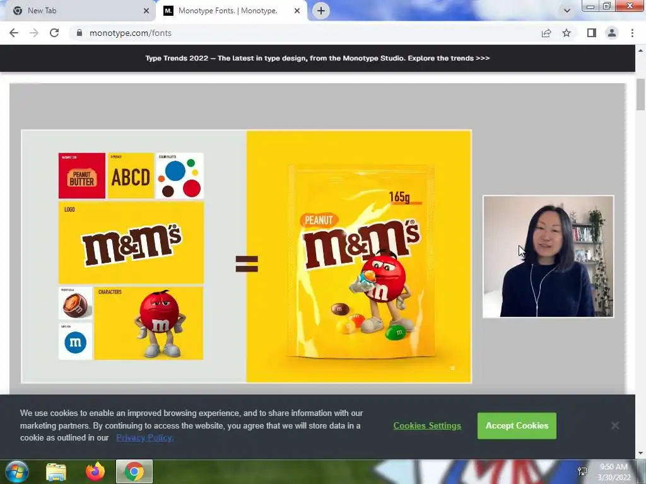
Task: Click the Chrome taskbar icon
Action: point(134,471)
